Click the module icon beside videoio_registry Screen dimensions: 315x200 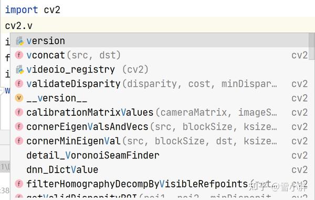[x=19, y=69]
